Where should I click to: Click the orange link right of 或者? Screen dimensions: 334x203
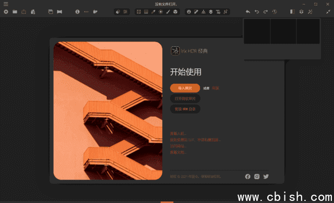tap(216, 88)
